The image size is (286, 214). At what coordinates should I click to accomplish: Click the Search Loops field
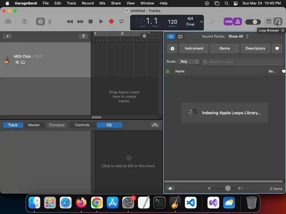243,62
